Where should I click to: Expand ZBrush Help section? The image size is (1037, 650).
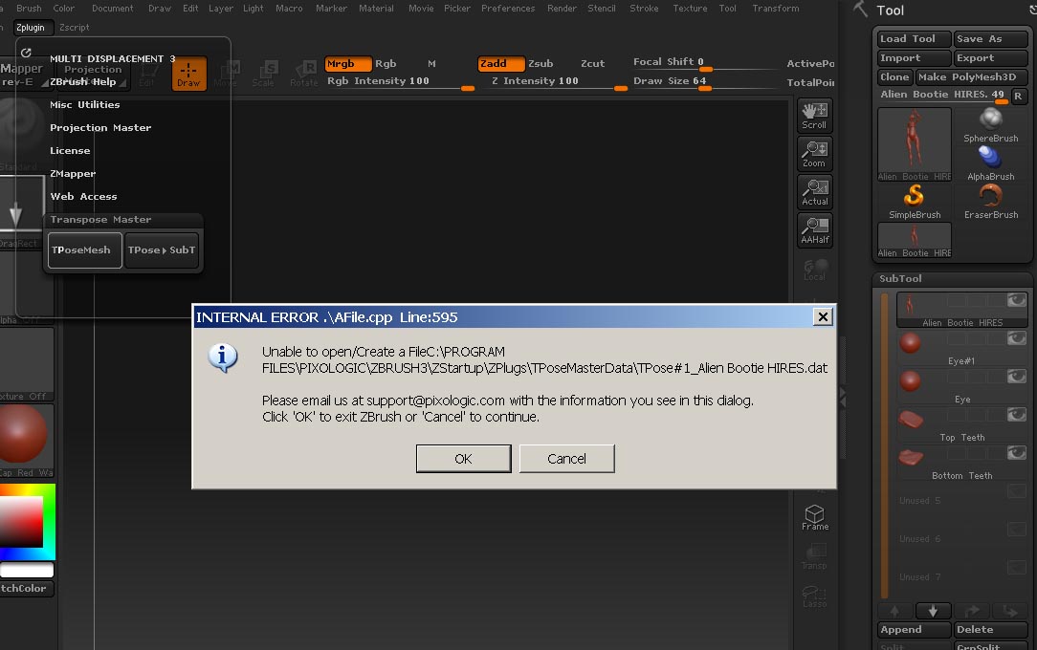click(82, 82)
